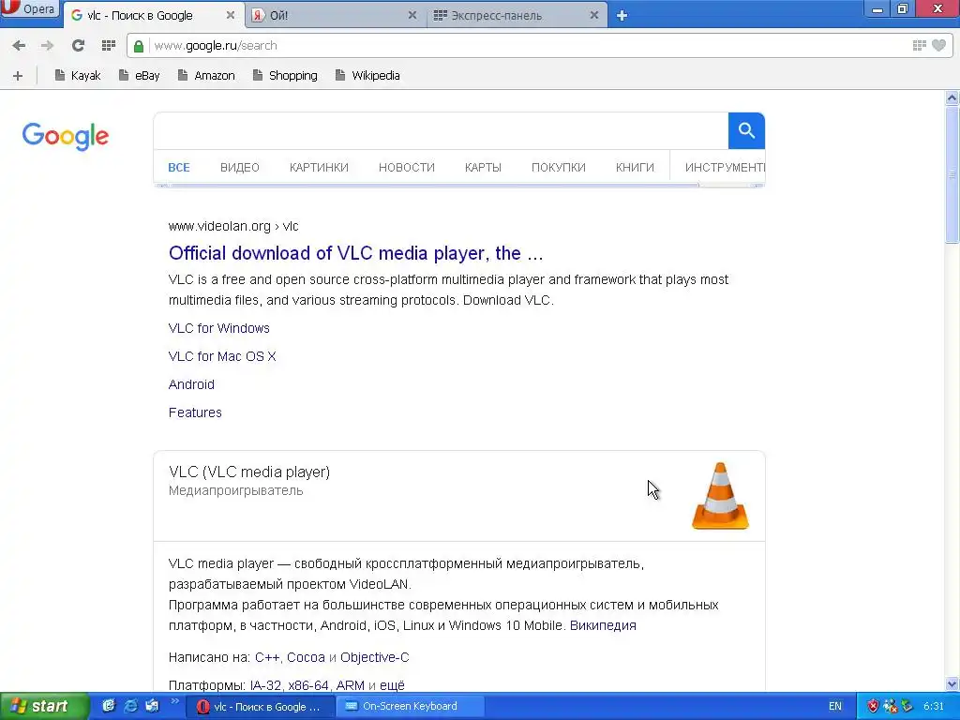Open the 'VLC for Windows' sitelink
The width and height of the screenshot is (960, 720).
pos(218,328)
